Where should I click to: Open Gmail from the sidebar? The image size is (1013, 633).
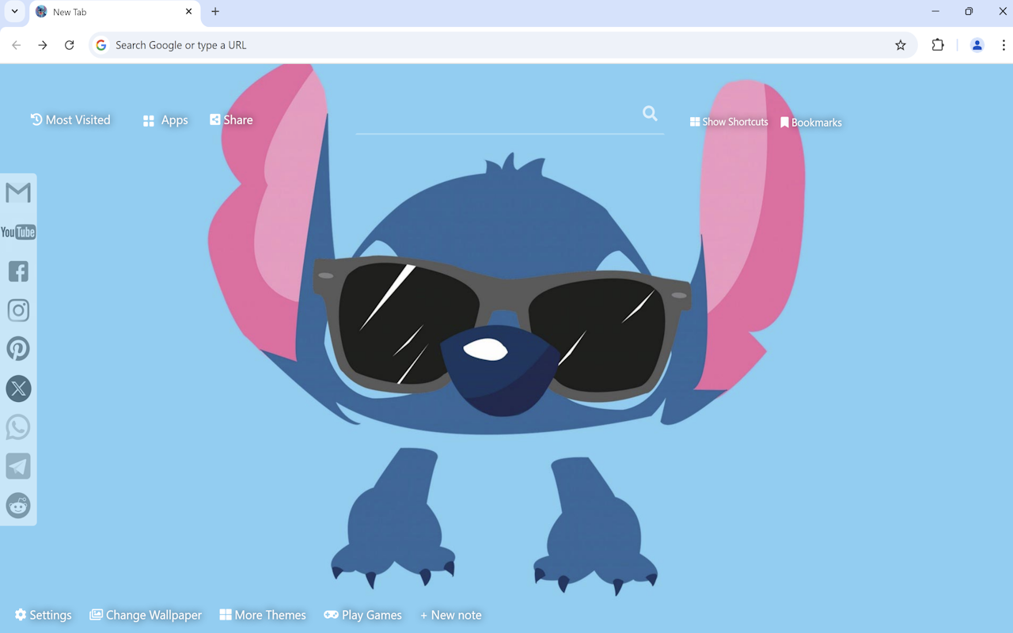click(x=18, y=192)
